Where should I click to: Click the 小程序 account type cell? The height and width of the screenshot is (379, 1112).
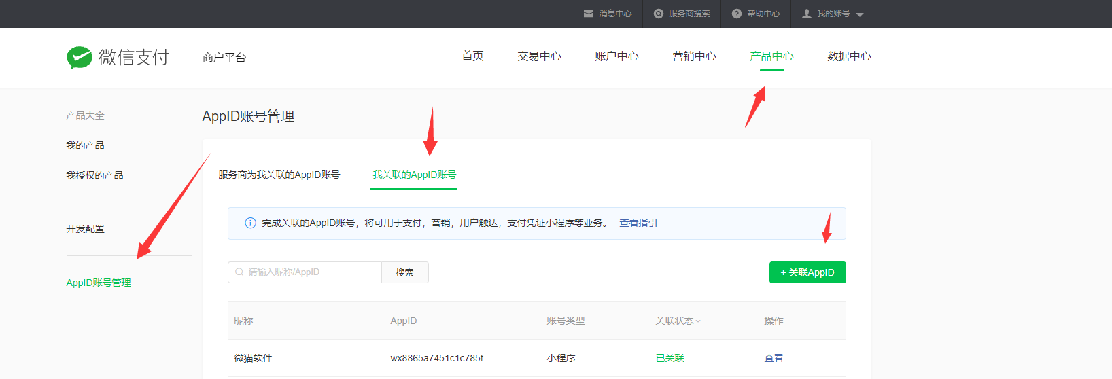561,358
